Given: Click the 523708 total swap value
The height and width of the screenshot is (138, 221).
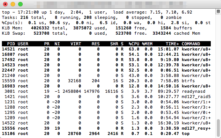Looking at the screenshot, I should click(x=42, y=33).
